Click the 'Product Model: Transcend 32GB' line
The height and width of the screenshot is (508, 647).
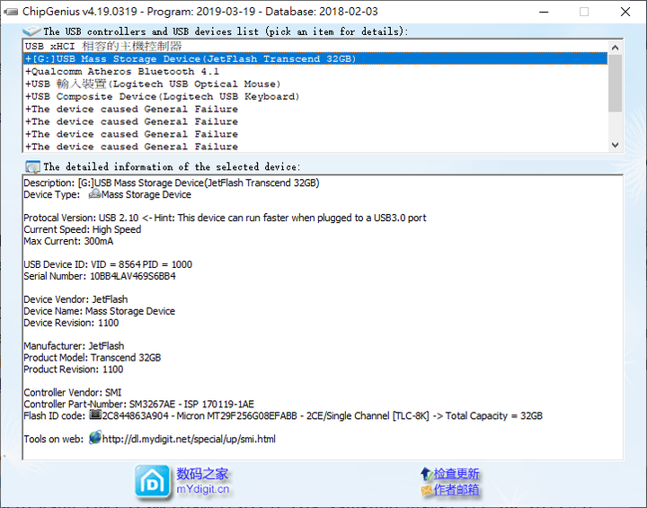(x=92, y=357)
